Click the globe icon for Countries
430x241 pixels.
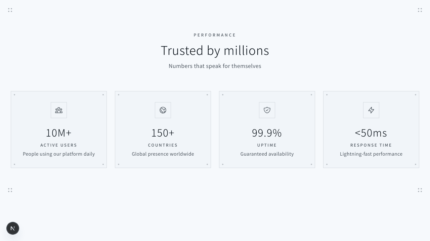[x=163, y=110]
